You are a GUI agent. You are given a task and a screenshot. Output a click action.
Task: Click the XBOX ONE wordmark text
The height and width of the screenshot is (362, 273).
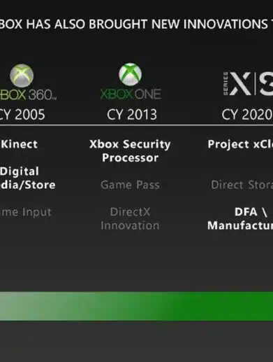pyautogui.click(x=131, y=94)
